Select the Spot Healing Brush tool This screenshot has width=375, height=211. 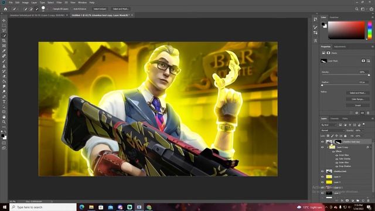(x=4, y=56)
